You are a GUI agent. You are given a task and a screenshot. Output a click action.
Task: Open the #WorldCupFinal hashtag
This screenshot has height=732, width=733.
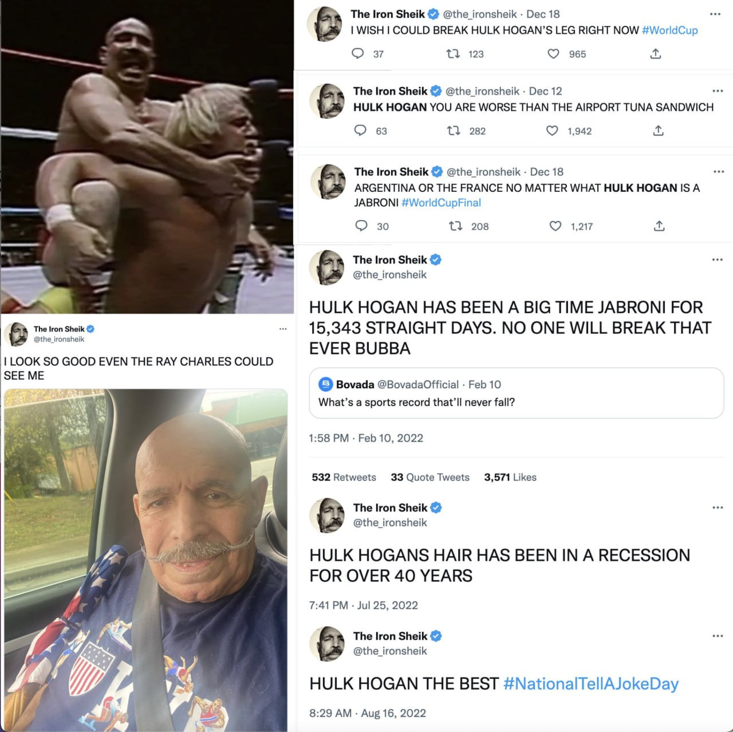tap(441, 203)
